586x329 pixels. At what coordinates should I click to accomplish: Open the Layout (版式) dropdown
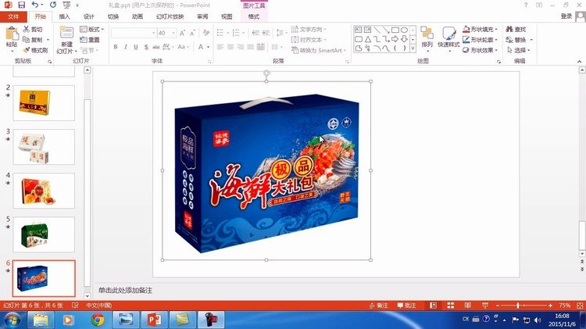(92, 29)
